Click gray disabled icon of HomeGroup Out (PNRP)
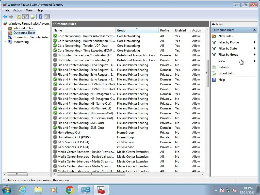This screenshot has width=260, height=195. coord(55,137)
